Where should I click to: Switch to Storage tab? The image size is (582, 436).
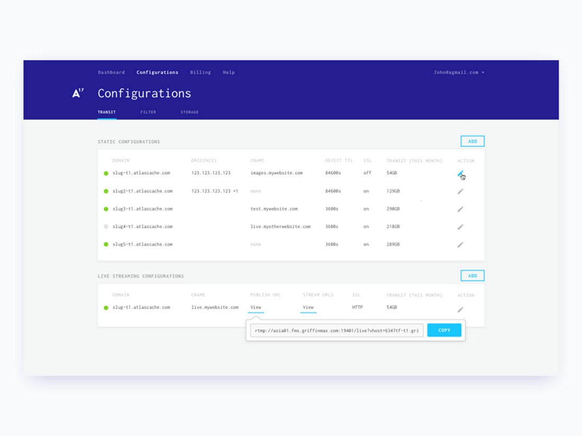coord(189,112)
